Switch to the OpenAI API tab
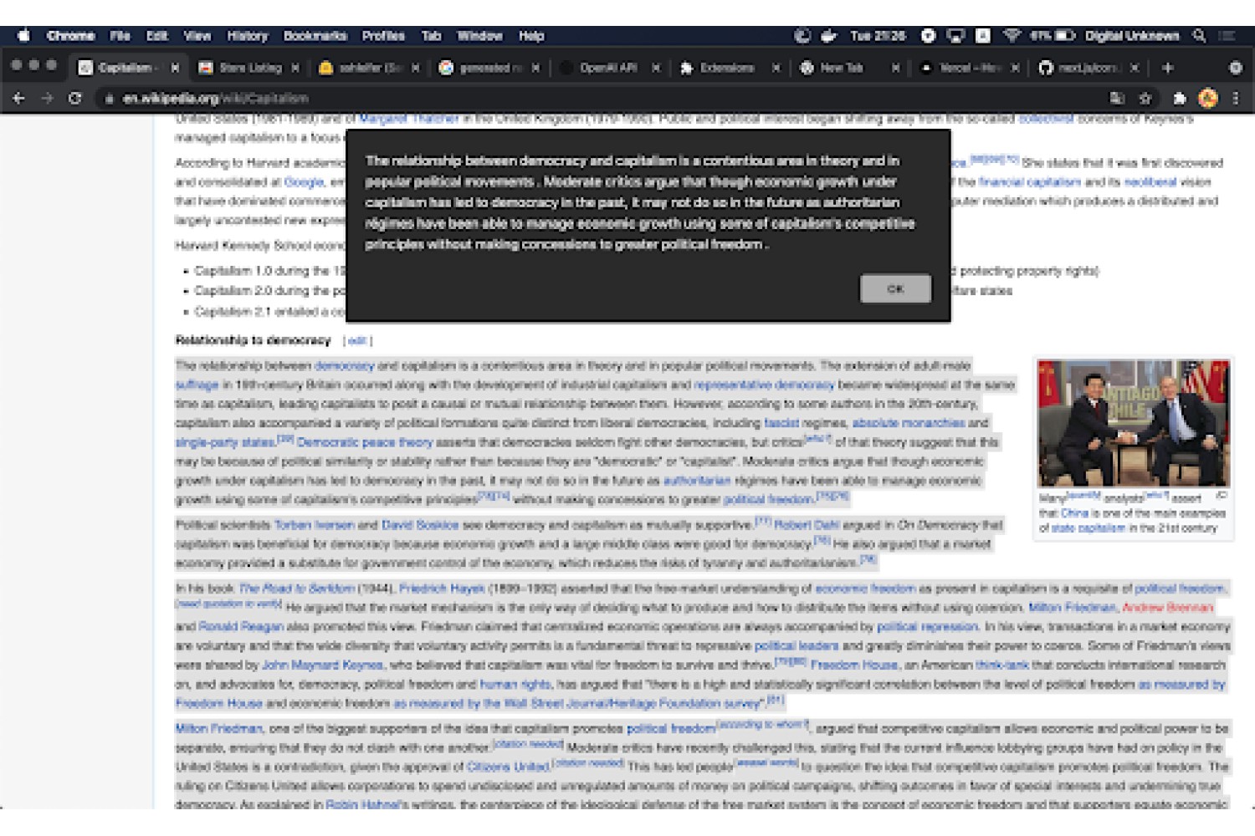The image size is (1255, 836). coord(609,68)
